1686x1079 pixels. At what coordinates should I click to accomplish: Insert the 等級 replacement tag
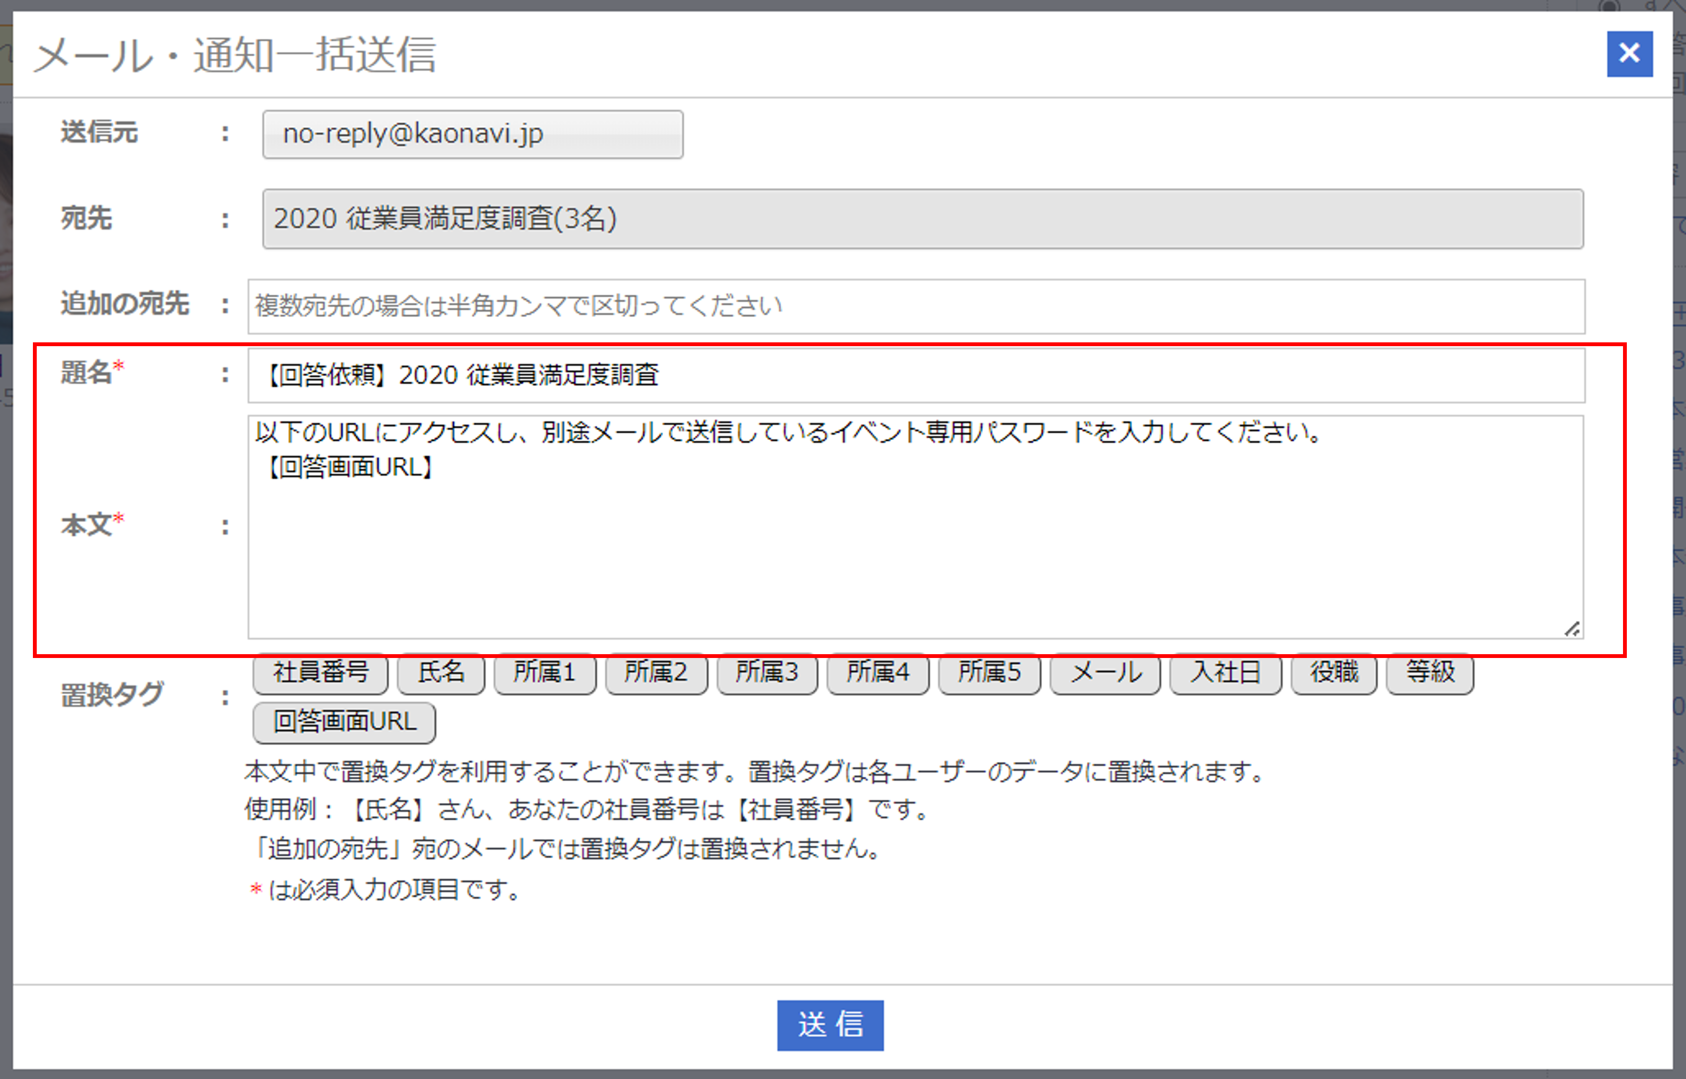(x=1430, y=673)
